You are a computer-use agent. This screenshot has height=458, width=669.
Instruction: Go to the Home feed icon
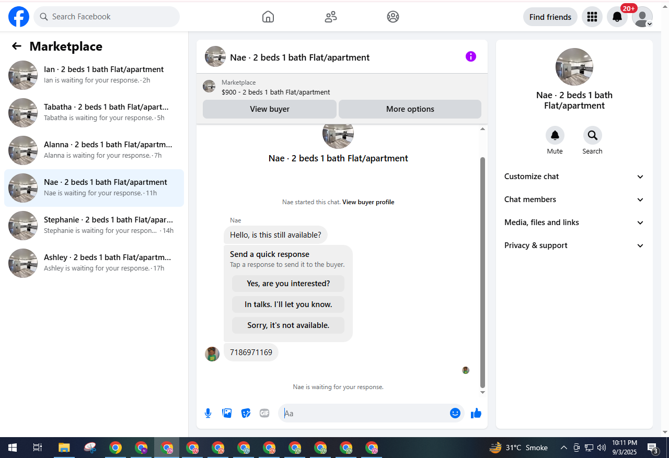point(268,17)
